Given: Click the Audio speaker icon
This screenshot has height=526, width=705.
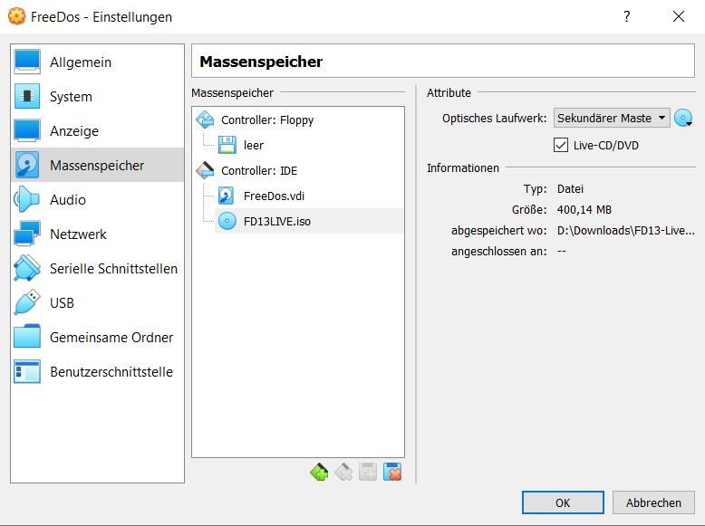Looking at the screenshot, I should (x=27, y=199).
